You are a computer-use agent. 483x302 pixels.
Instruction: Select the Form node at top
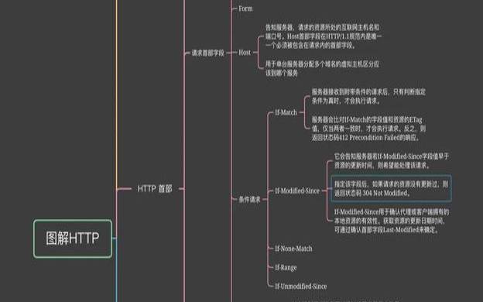click(245, 9)
